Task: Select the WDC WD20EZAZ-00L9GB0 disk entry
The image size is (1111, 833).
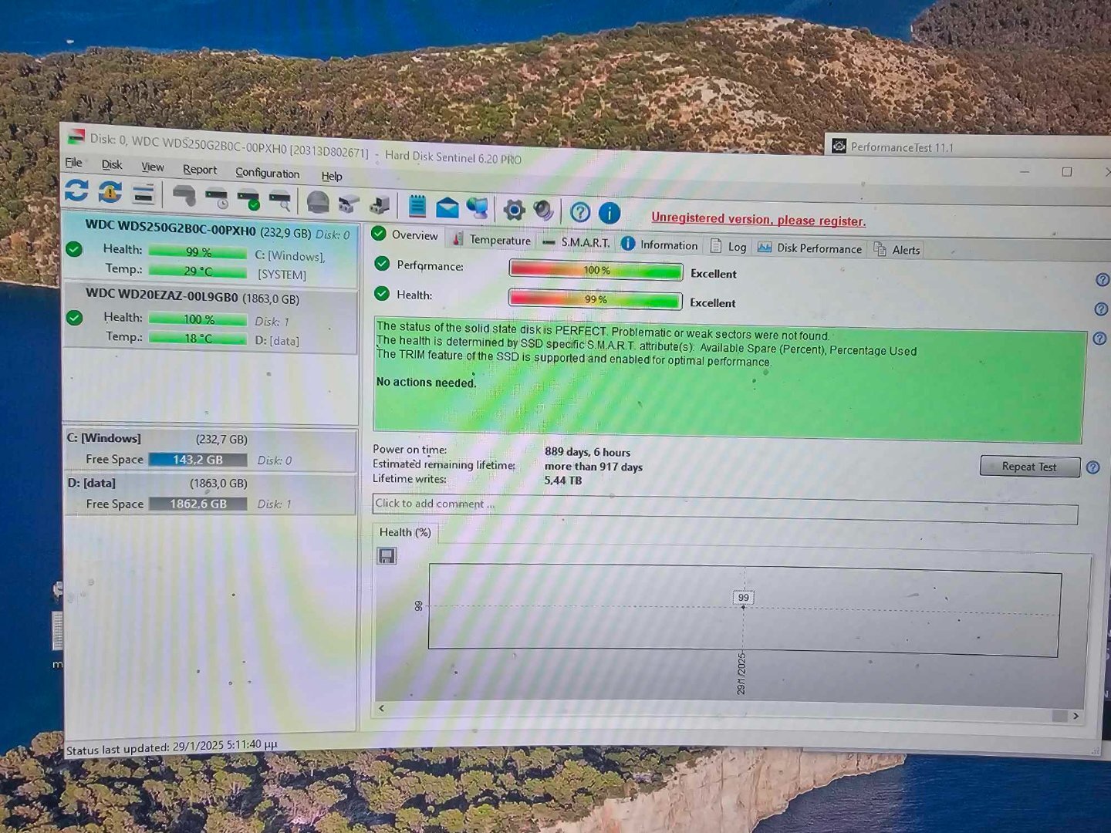Action: tap(210, 318)
